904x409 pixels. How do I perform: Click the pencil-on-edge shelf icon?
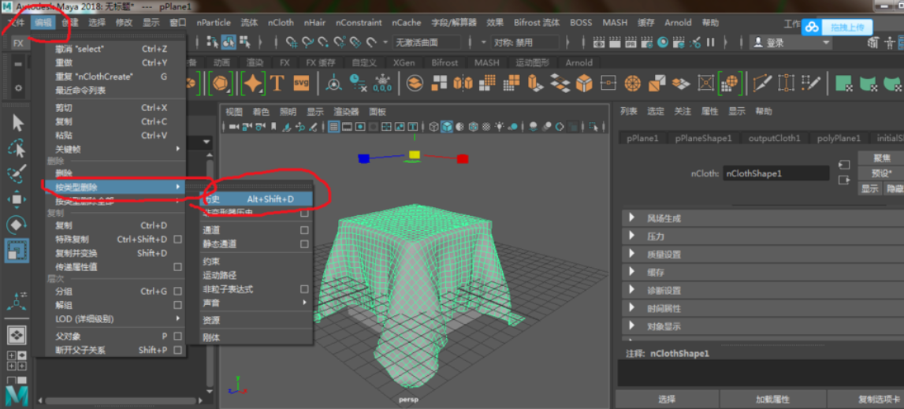(764, 84)
